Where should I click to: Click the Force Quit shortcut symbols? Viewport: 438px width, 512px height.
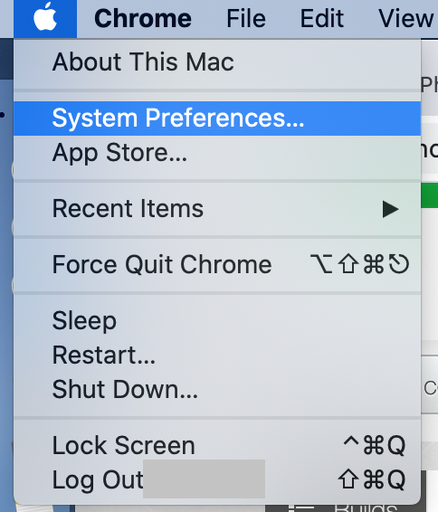pos(359,264)
